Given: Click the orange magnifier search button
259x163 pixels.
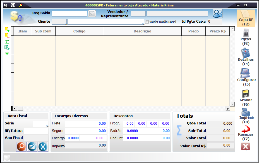Looking at the screenshot, I should pos(21,147).
